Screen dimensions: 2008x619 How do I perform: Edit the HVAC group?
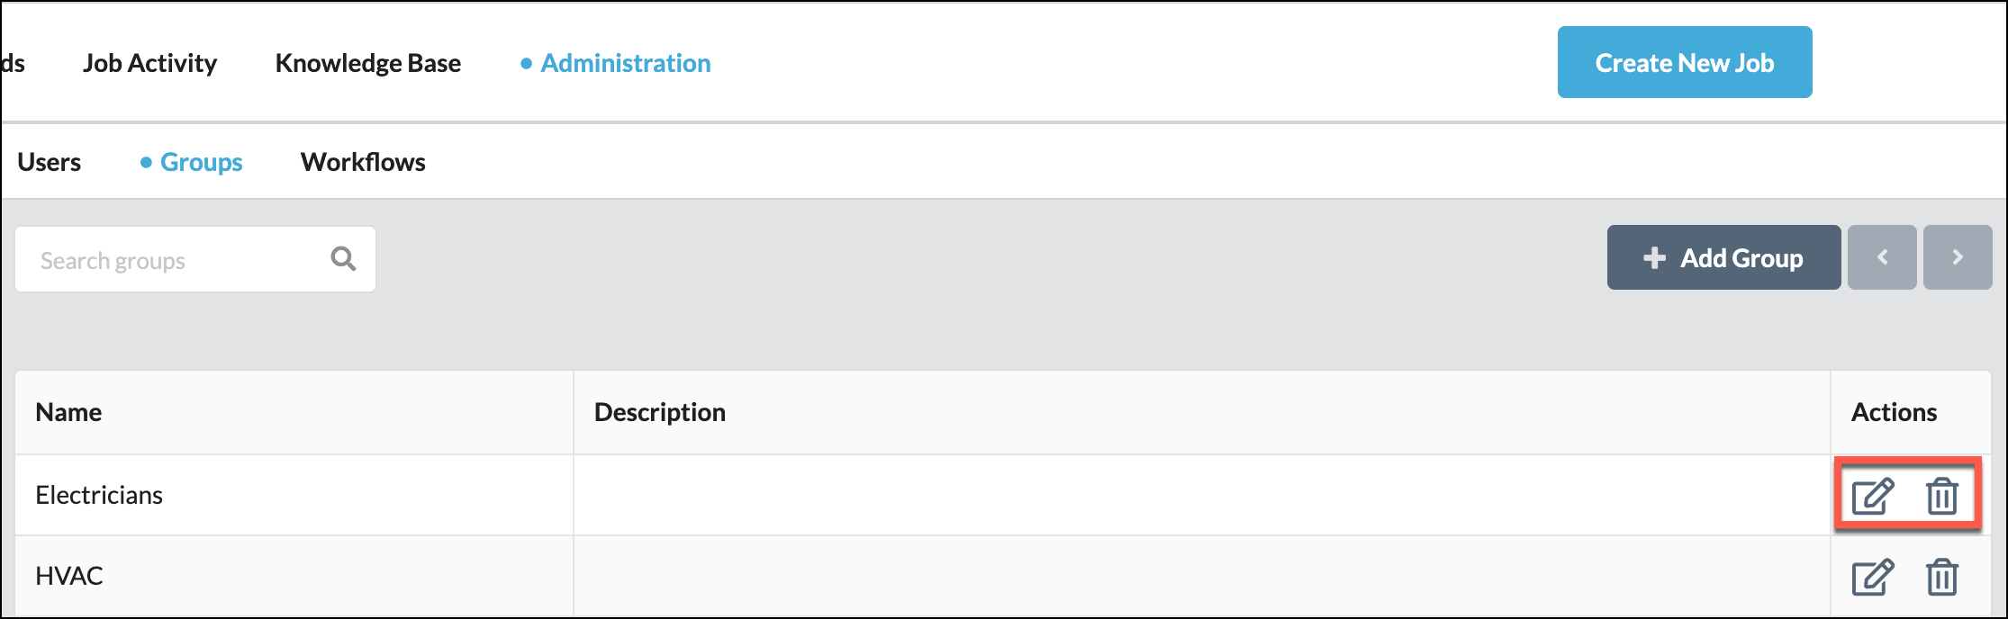1872,577
